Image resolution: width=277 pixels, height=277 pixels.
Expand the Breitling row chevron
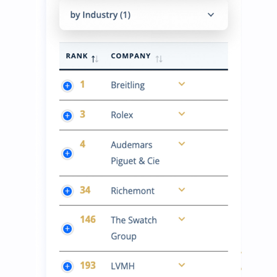pos(182,84)
